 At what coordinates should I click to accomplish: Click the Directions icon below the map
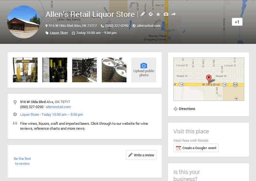pos(176,109)
